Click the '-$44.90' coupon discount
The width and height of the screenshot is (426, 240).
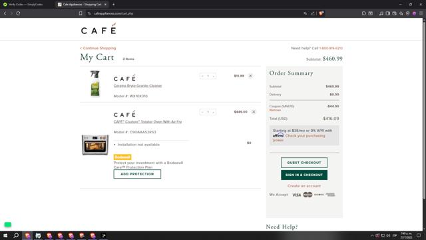(x=333, y=107)
